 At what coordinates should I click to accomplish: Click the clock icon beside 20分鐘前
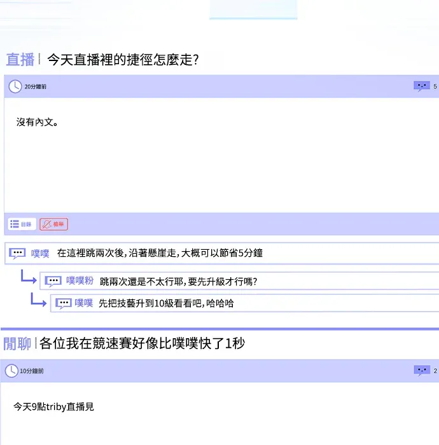pos(15,86)
